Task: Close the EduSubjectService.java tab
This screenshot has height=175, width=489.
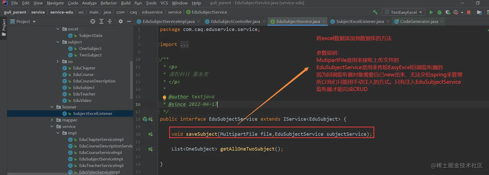Action: tap(323, 22)
